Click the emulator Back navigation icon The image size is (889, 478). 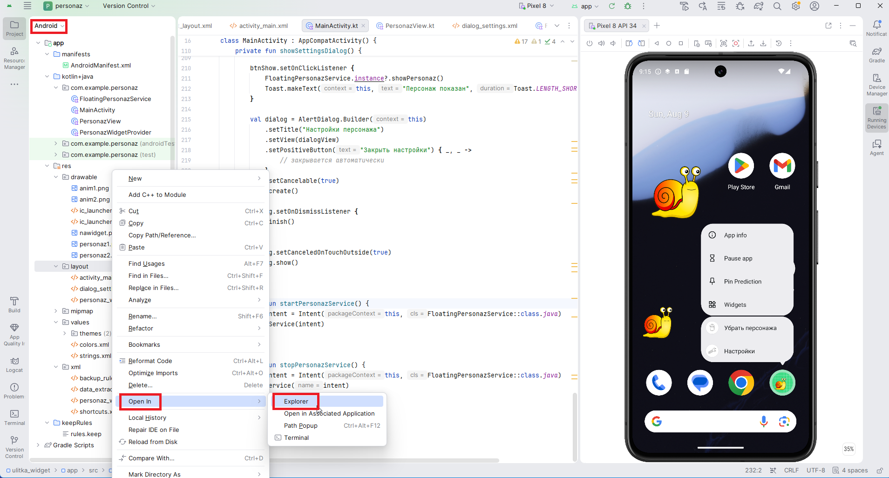pyautogui.click(x=657, y=43)
